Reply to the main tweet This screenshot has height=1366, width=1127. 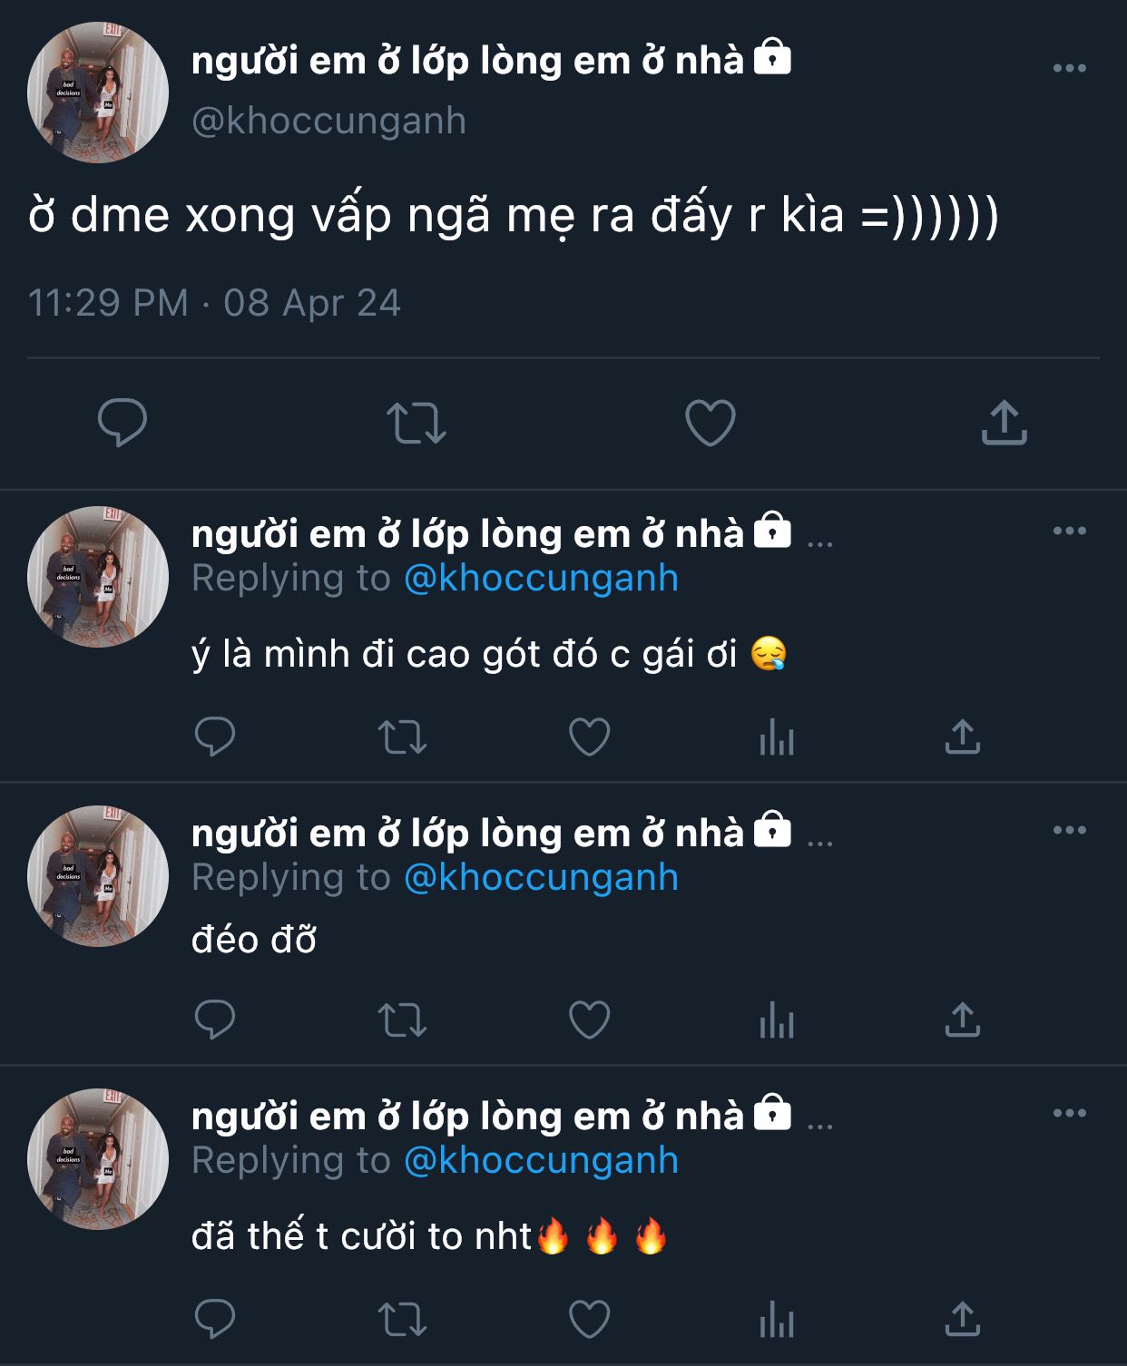pyautogui.click(x=122, y=423)
